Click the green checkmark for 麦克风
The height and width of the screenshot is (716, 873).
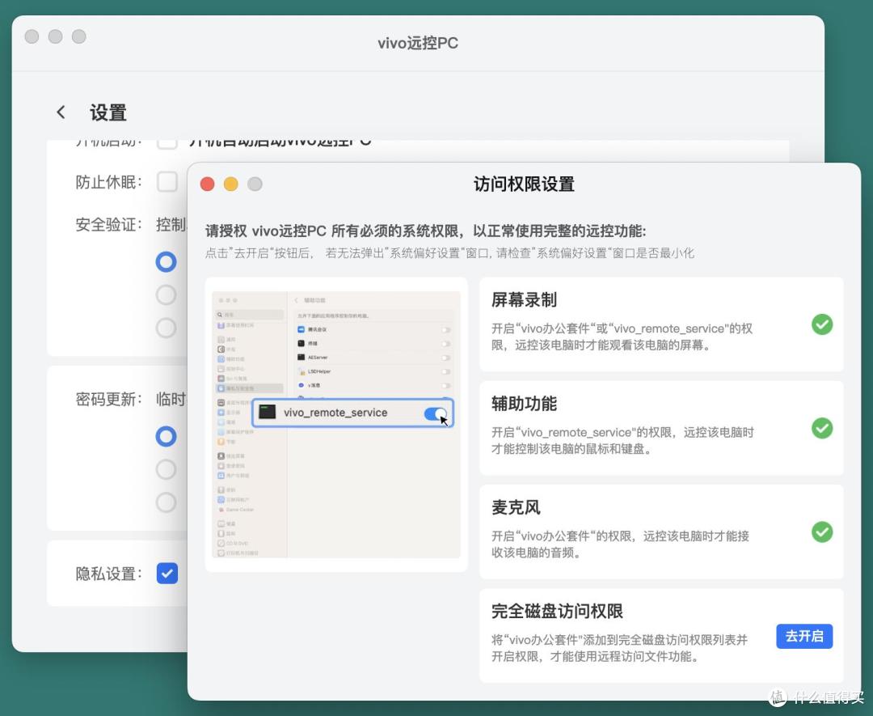822,532
